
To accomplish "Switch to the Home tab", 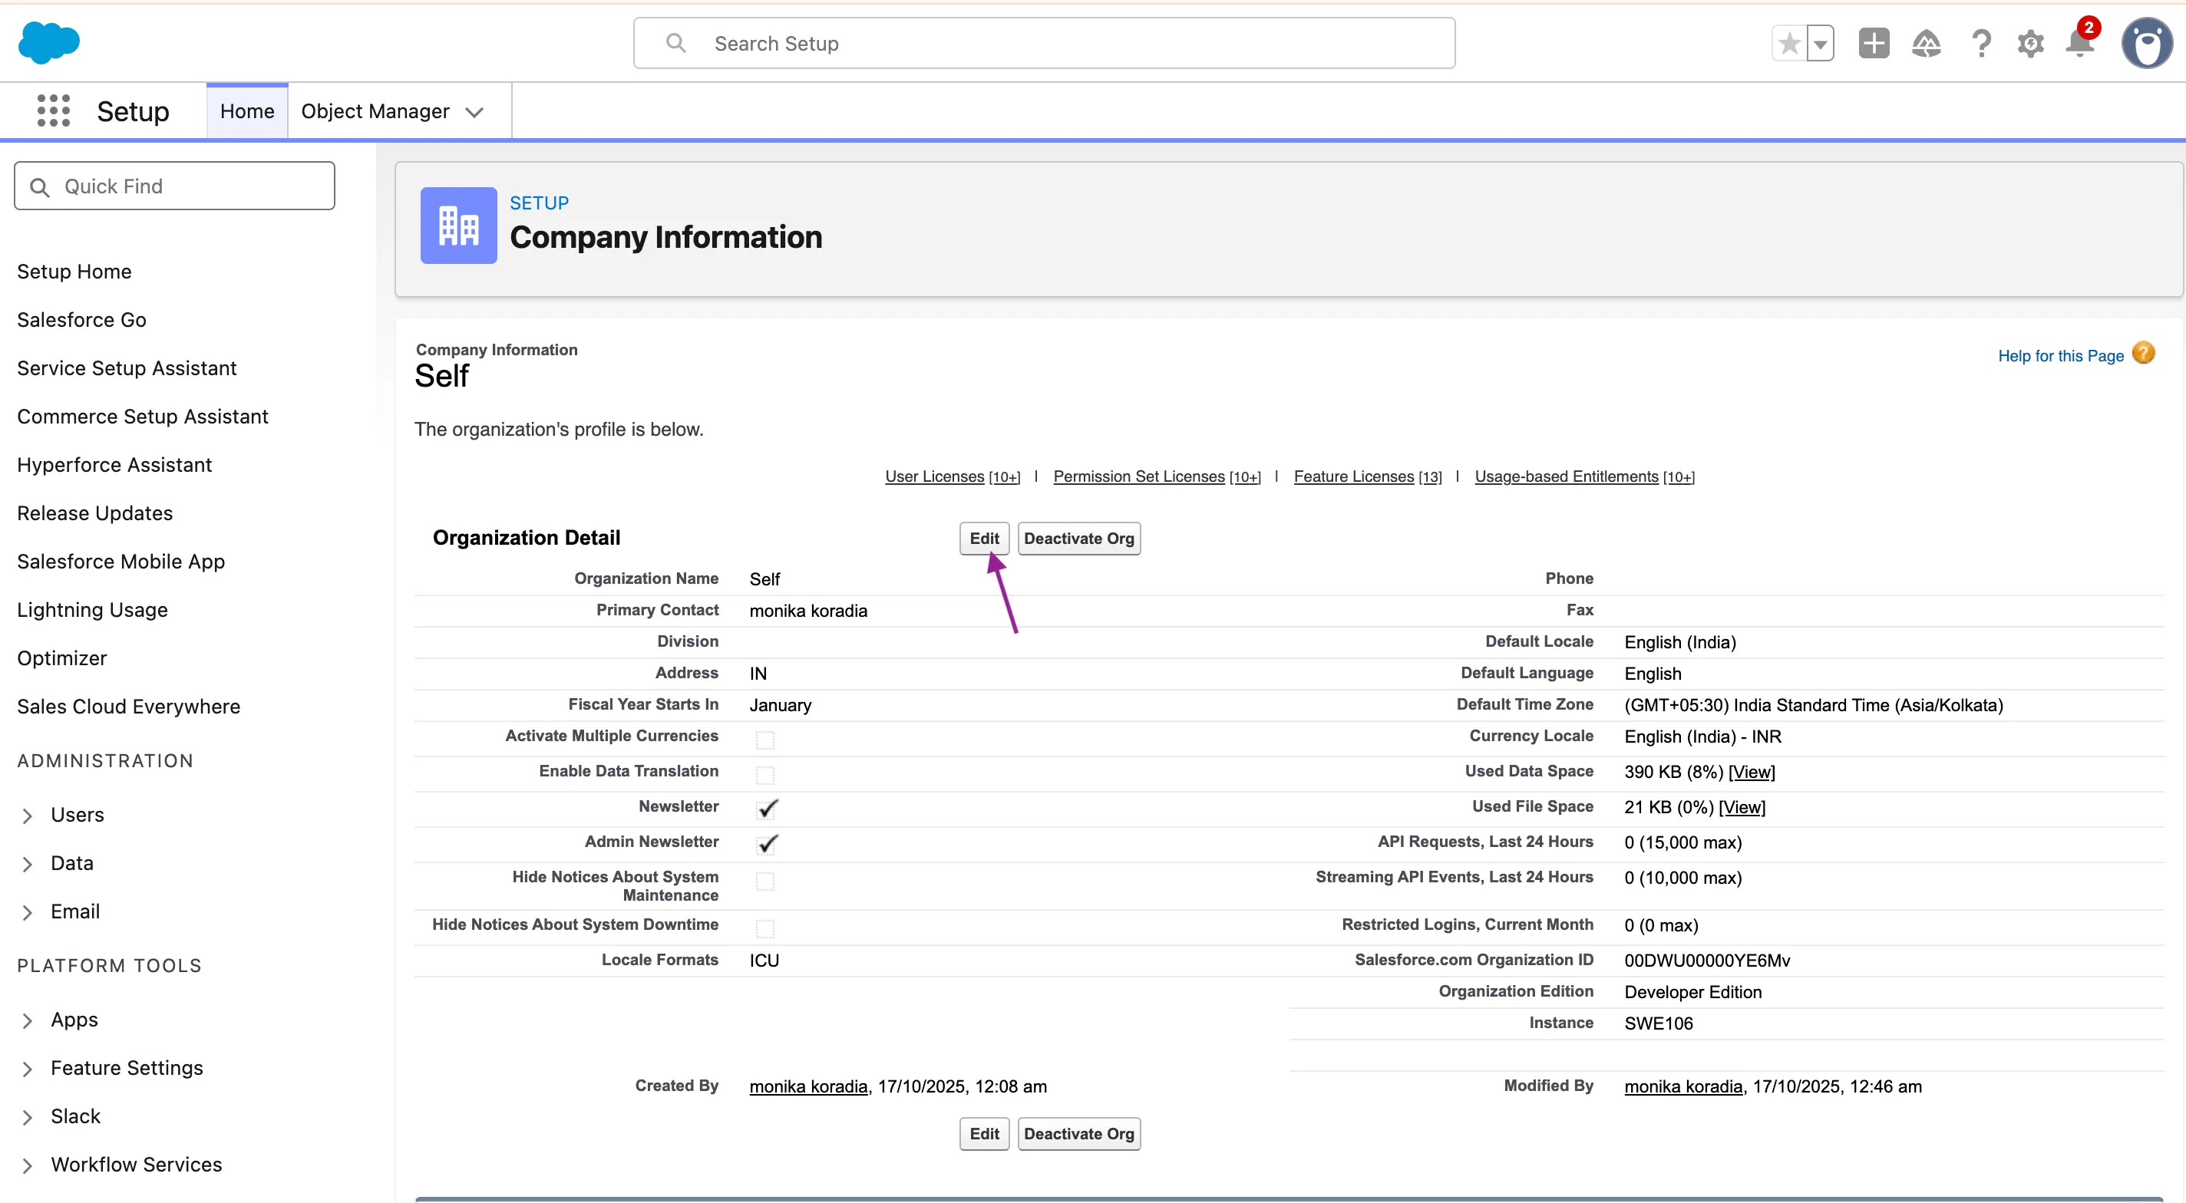I will click(x=247, y=110).
